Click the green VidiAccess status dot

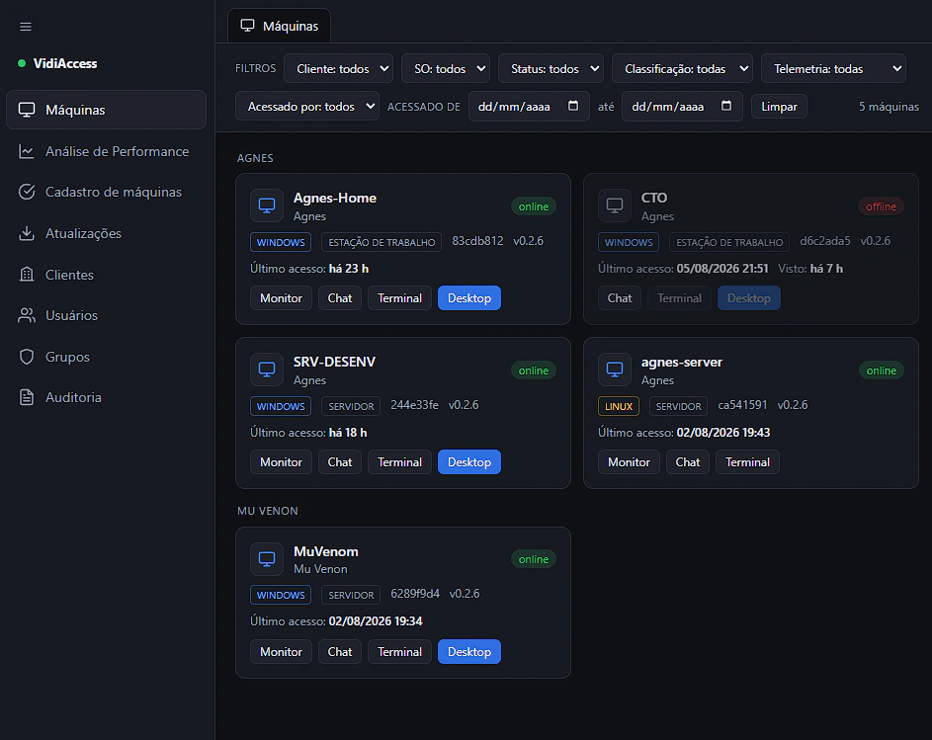[x=22, y=63]
